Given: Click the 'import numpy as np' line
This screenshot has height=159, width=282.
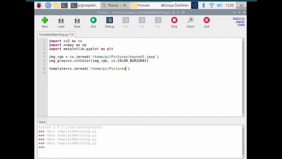Looking at the screenshot, I should (x=67, y=45).
